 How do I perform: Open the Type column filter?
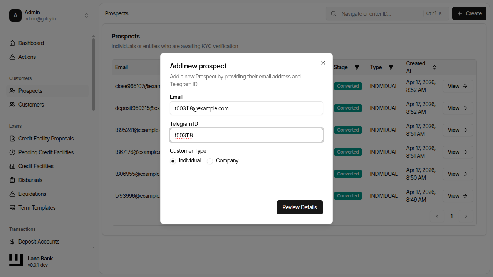391,67
